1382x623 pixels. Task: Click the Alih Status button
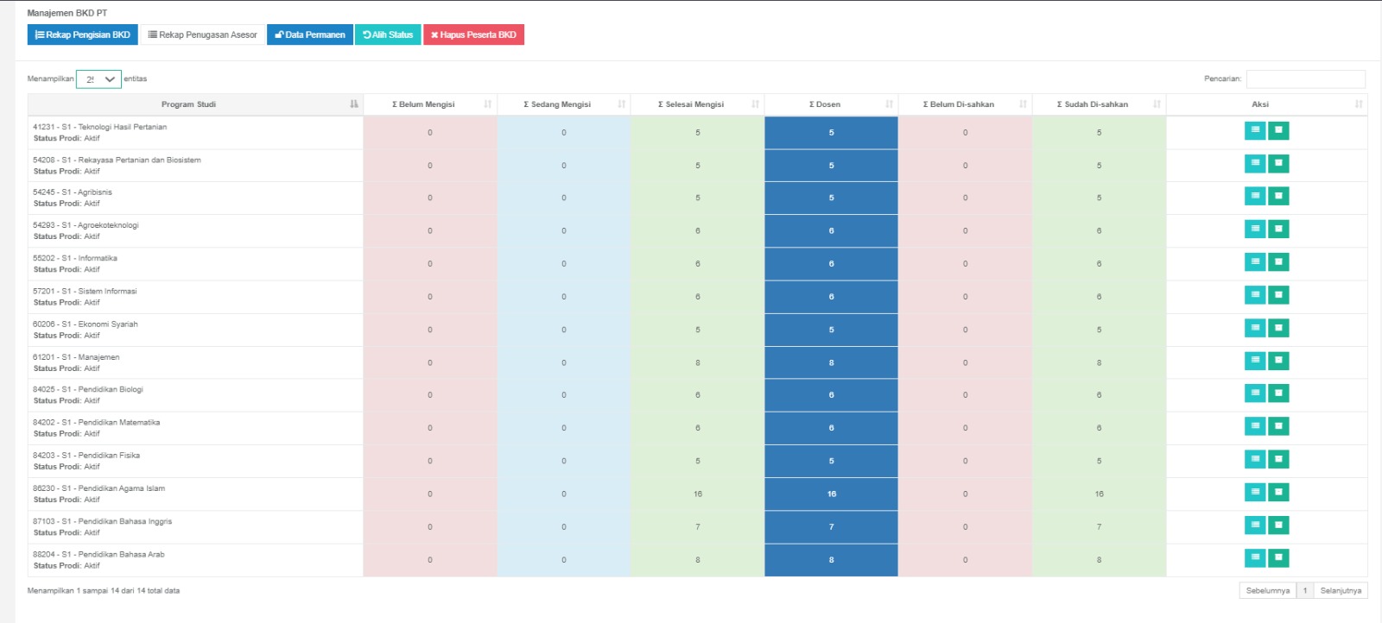(388, 35)
